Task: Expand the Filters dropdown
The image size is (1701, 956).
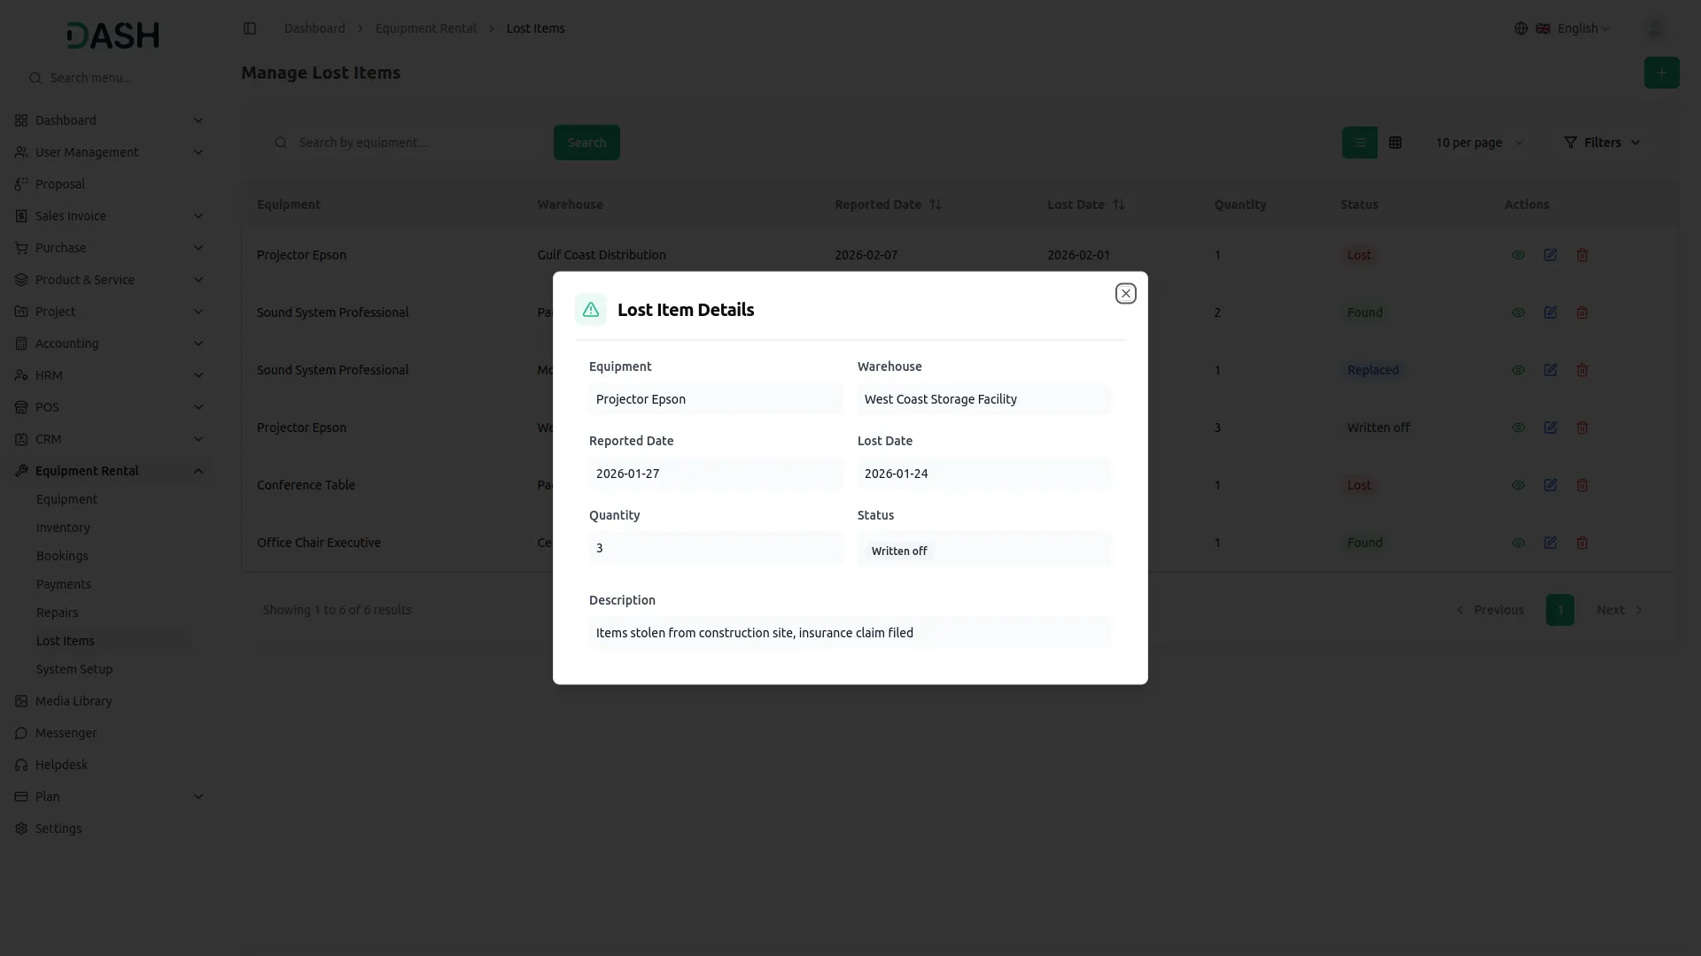Action: [x=1602, y=143]
